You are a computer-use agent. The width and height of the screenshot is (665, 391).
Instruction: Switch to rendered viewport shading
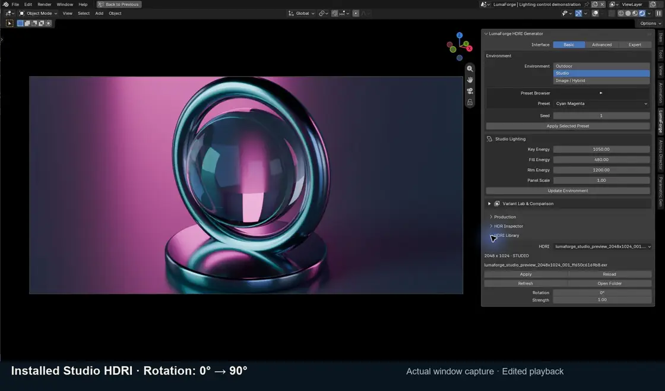tap(642, 13)
